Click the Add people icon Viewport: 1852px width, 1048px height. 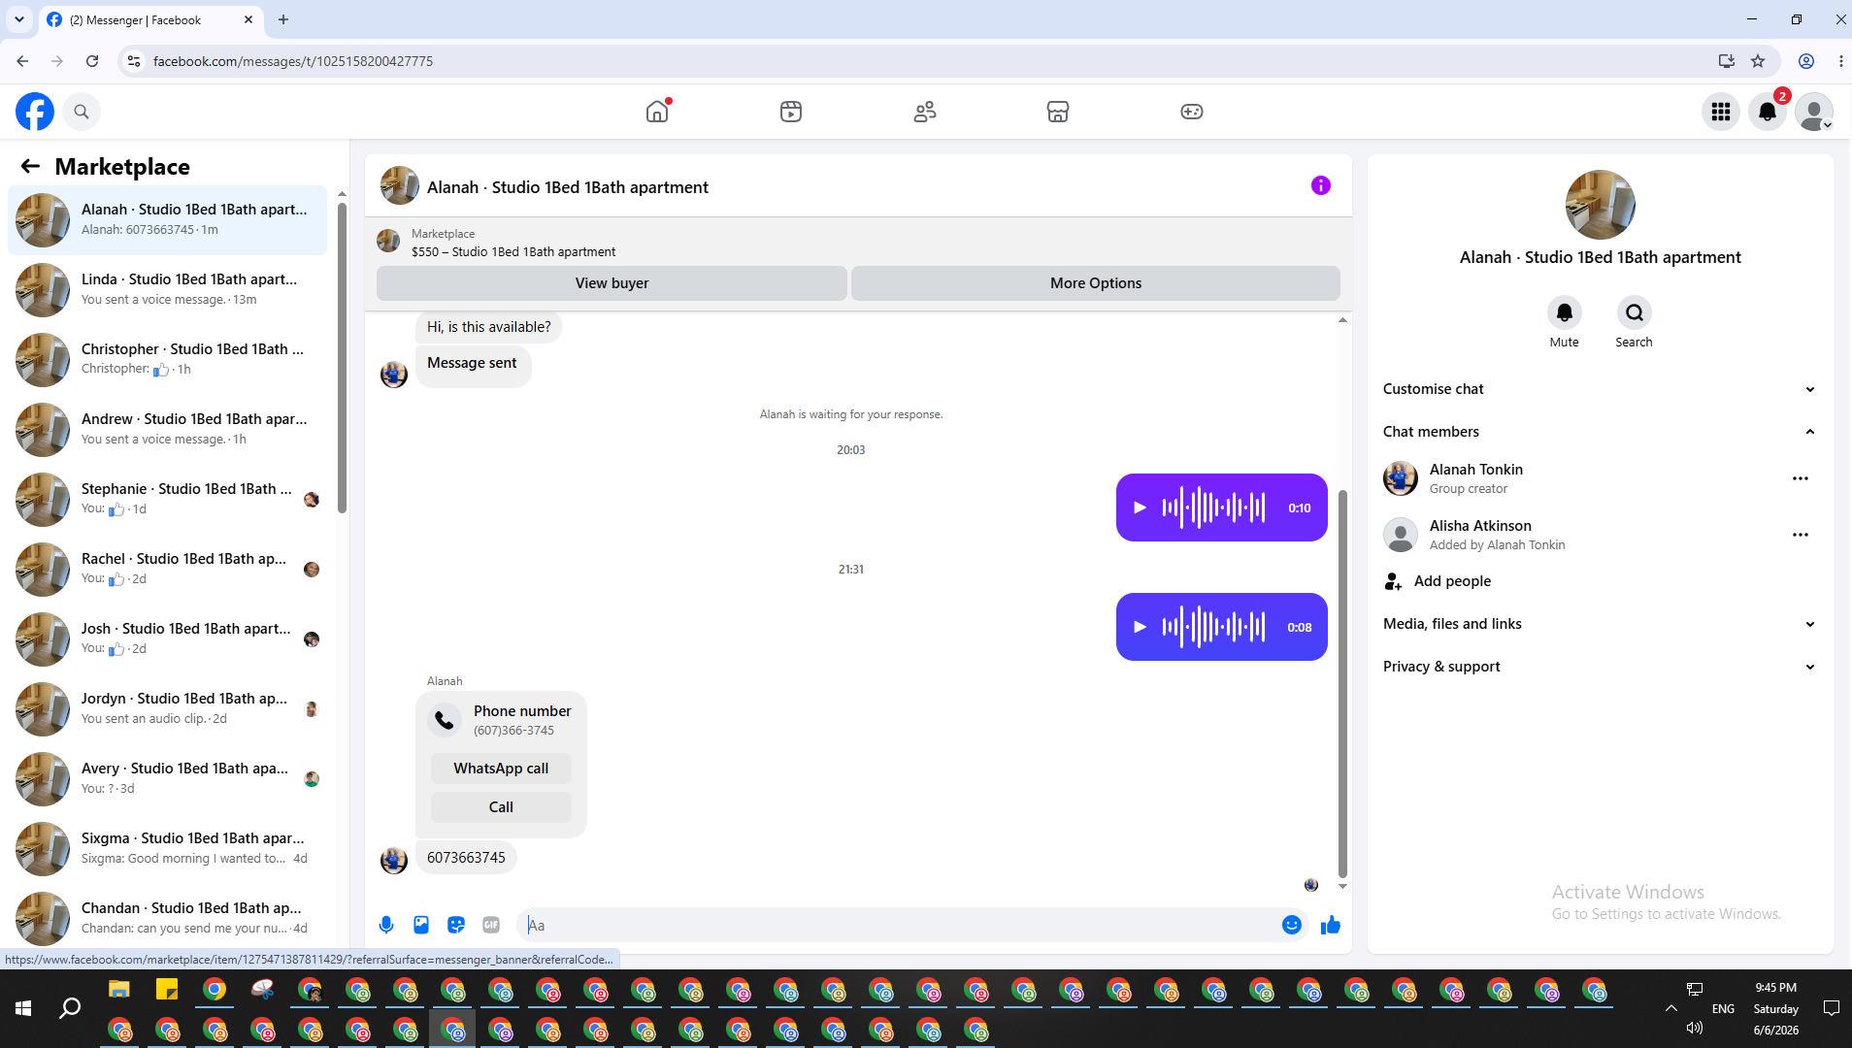point(1394,581)
